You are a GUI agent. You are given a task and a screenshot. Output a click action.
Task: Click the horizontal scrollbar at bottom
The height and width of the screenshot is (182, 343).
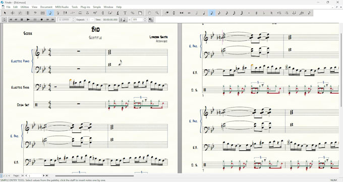click(94, 175)
